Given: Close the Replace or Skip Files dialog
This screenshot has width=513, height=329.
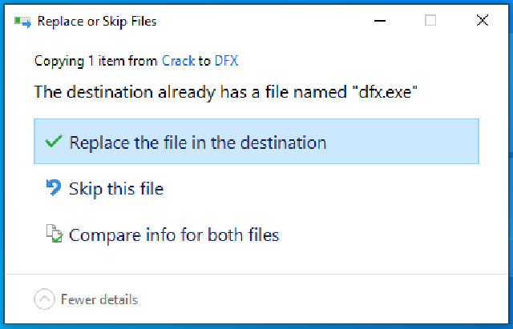Looking at the screenshot, I should point(482,22).
